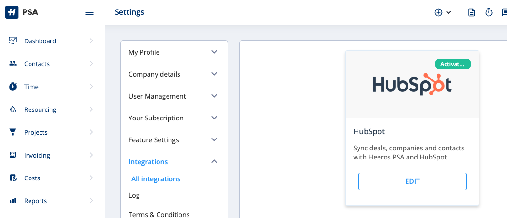Click the Settings page title
507x218 pixels.
(129, 12)
